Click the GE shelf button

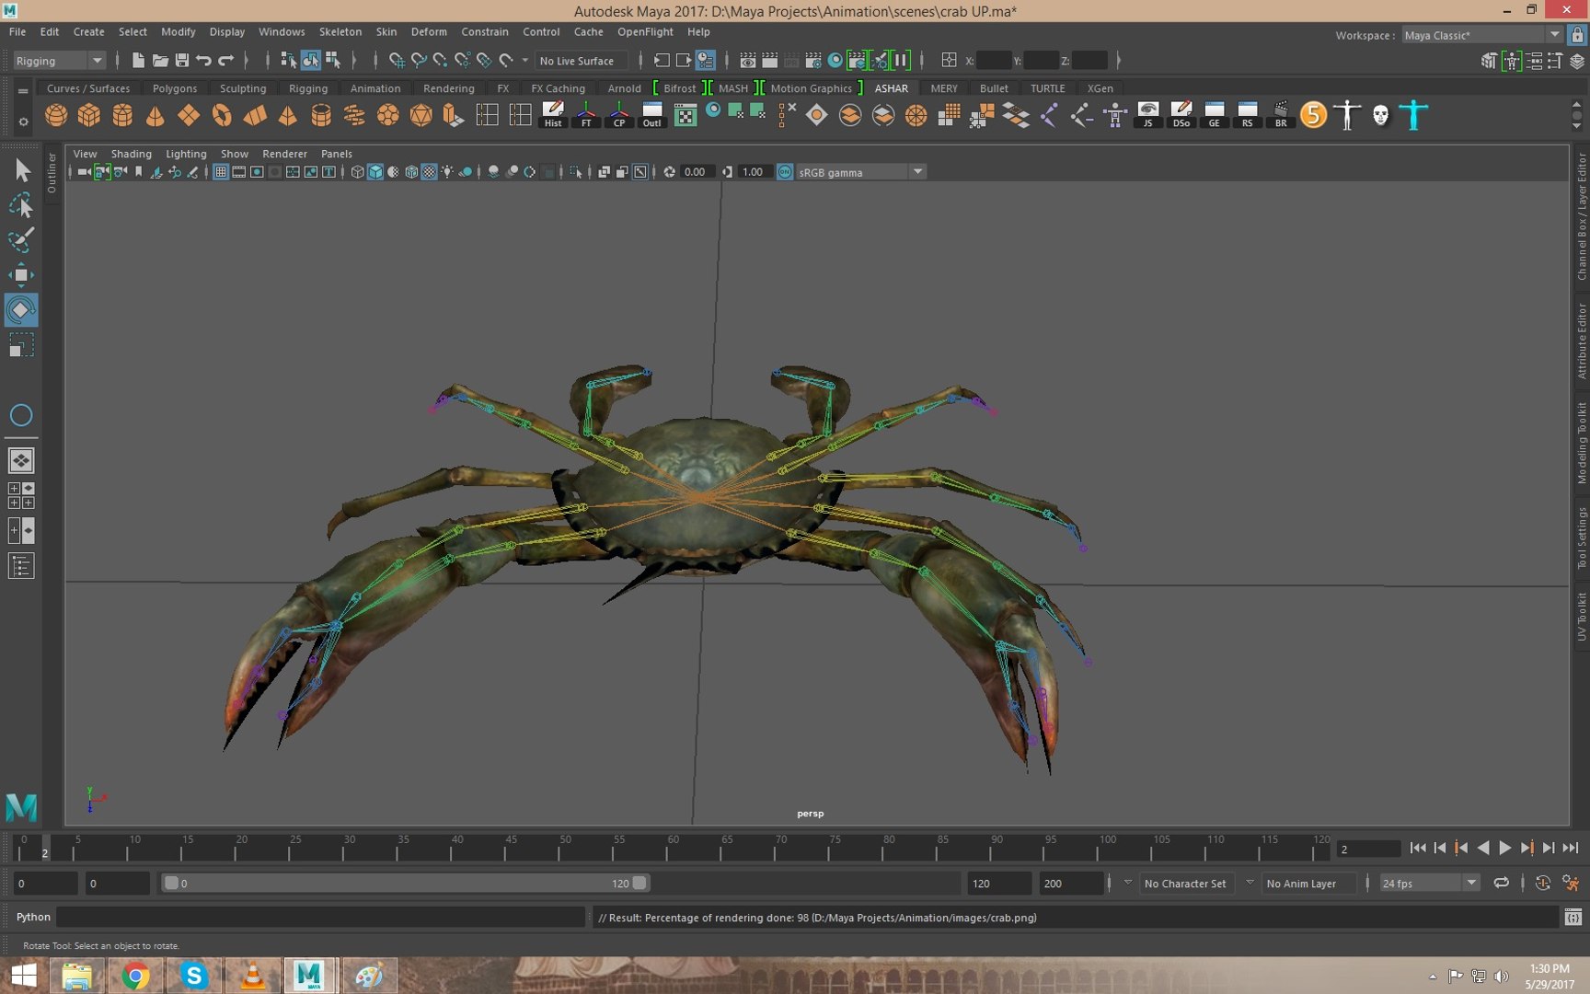[1215, 115]
